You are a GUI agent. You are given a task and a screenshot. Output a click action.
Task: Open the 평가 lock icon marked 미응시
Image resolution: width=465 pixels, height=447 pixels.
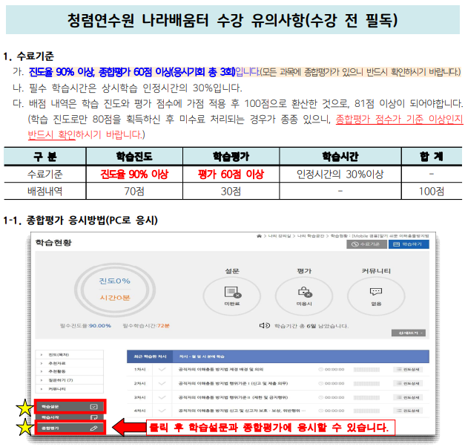(x=305, y=292)
